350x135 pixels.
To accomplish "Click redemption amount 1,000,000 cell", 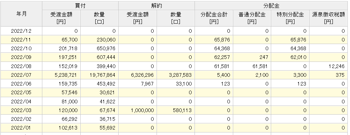I will click(x=138, y=110).
